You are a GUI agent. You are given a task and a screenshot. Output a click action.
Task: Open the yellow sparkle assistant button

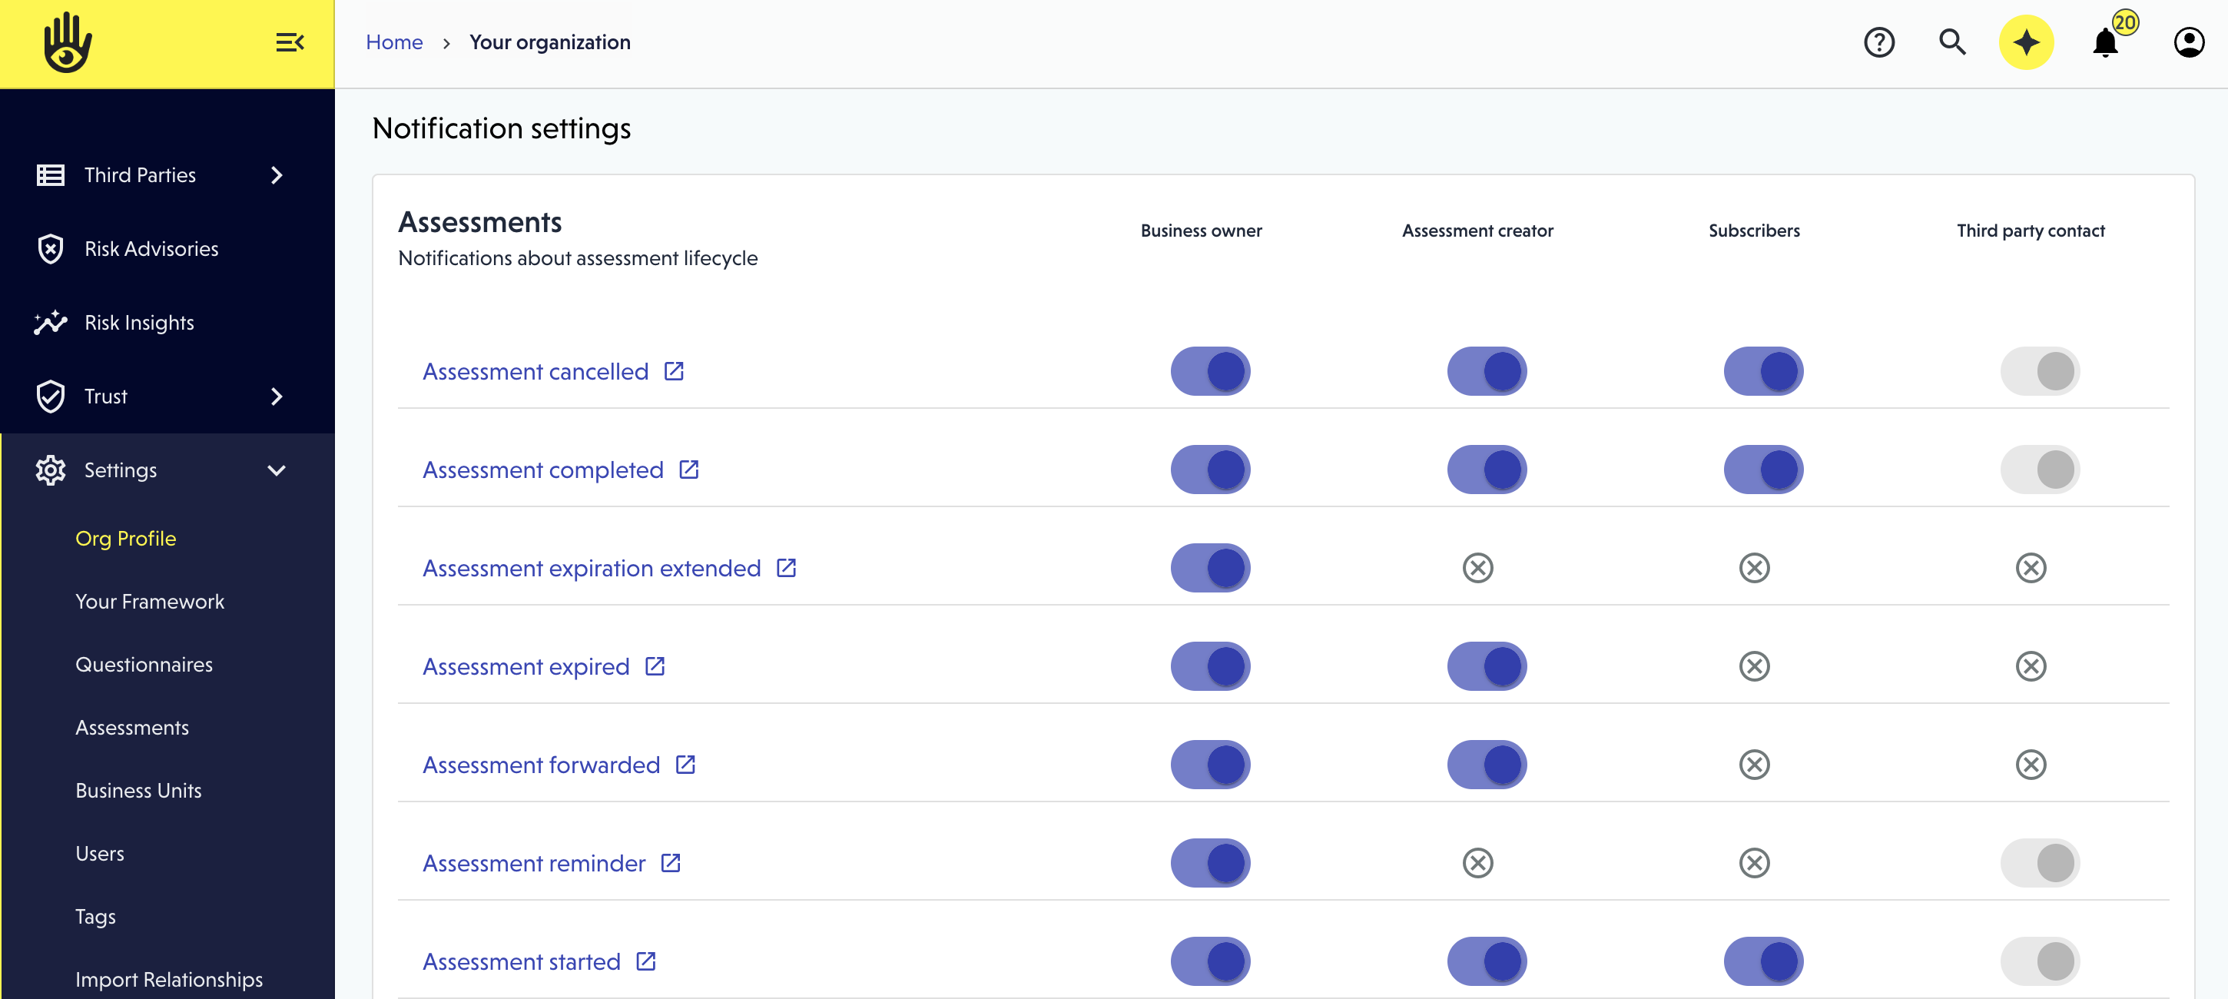[2026, 42]
